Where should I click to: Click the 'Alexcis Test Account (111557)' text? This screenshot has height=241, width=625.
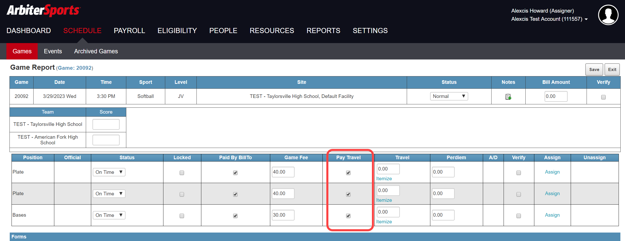pos(547,19)
